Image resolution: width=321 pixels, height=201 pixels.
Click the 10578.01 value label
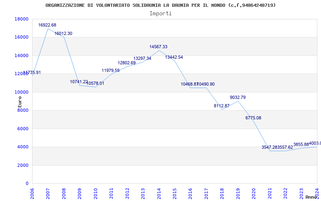95,84
